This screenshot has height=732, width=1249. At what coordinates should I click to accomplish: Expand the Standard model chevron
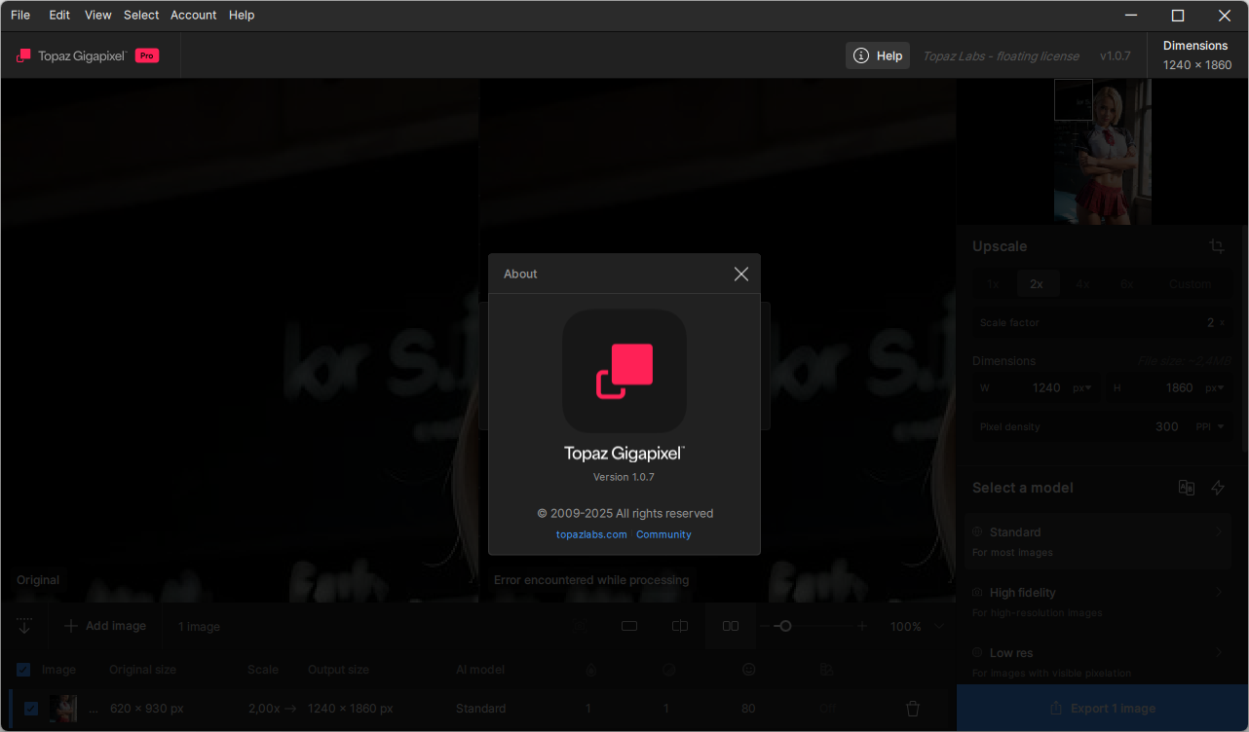point(1219,532)
